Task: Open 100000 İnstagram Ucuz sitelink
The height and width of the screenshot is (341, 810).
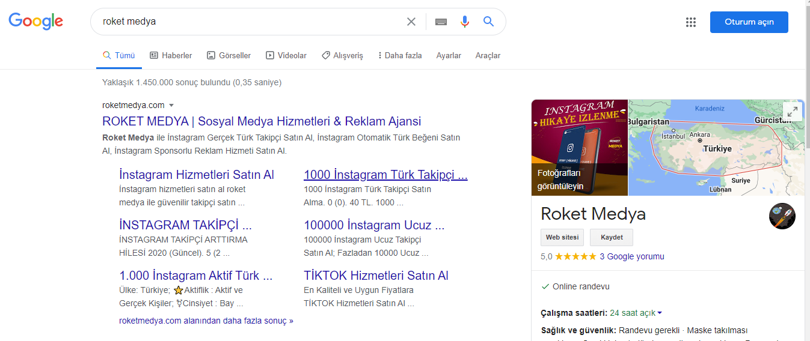Action: [x=374, y=225]
